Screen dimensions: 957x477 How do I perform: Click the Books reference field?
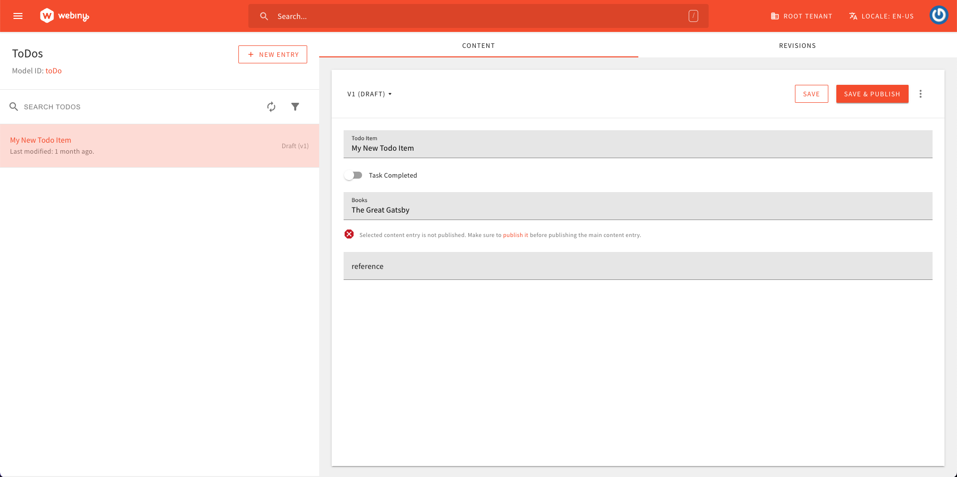pyautogui.click(x=638, y=206)
